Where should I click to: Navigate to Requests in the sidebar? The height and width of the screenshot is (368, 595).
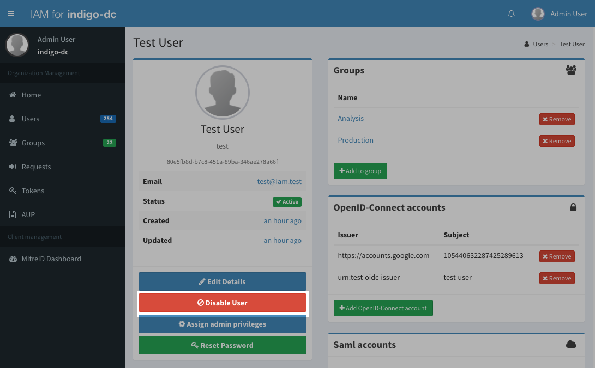(x=36, y=167)
